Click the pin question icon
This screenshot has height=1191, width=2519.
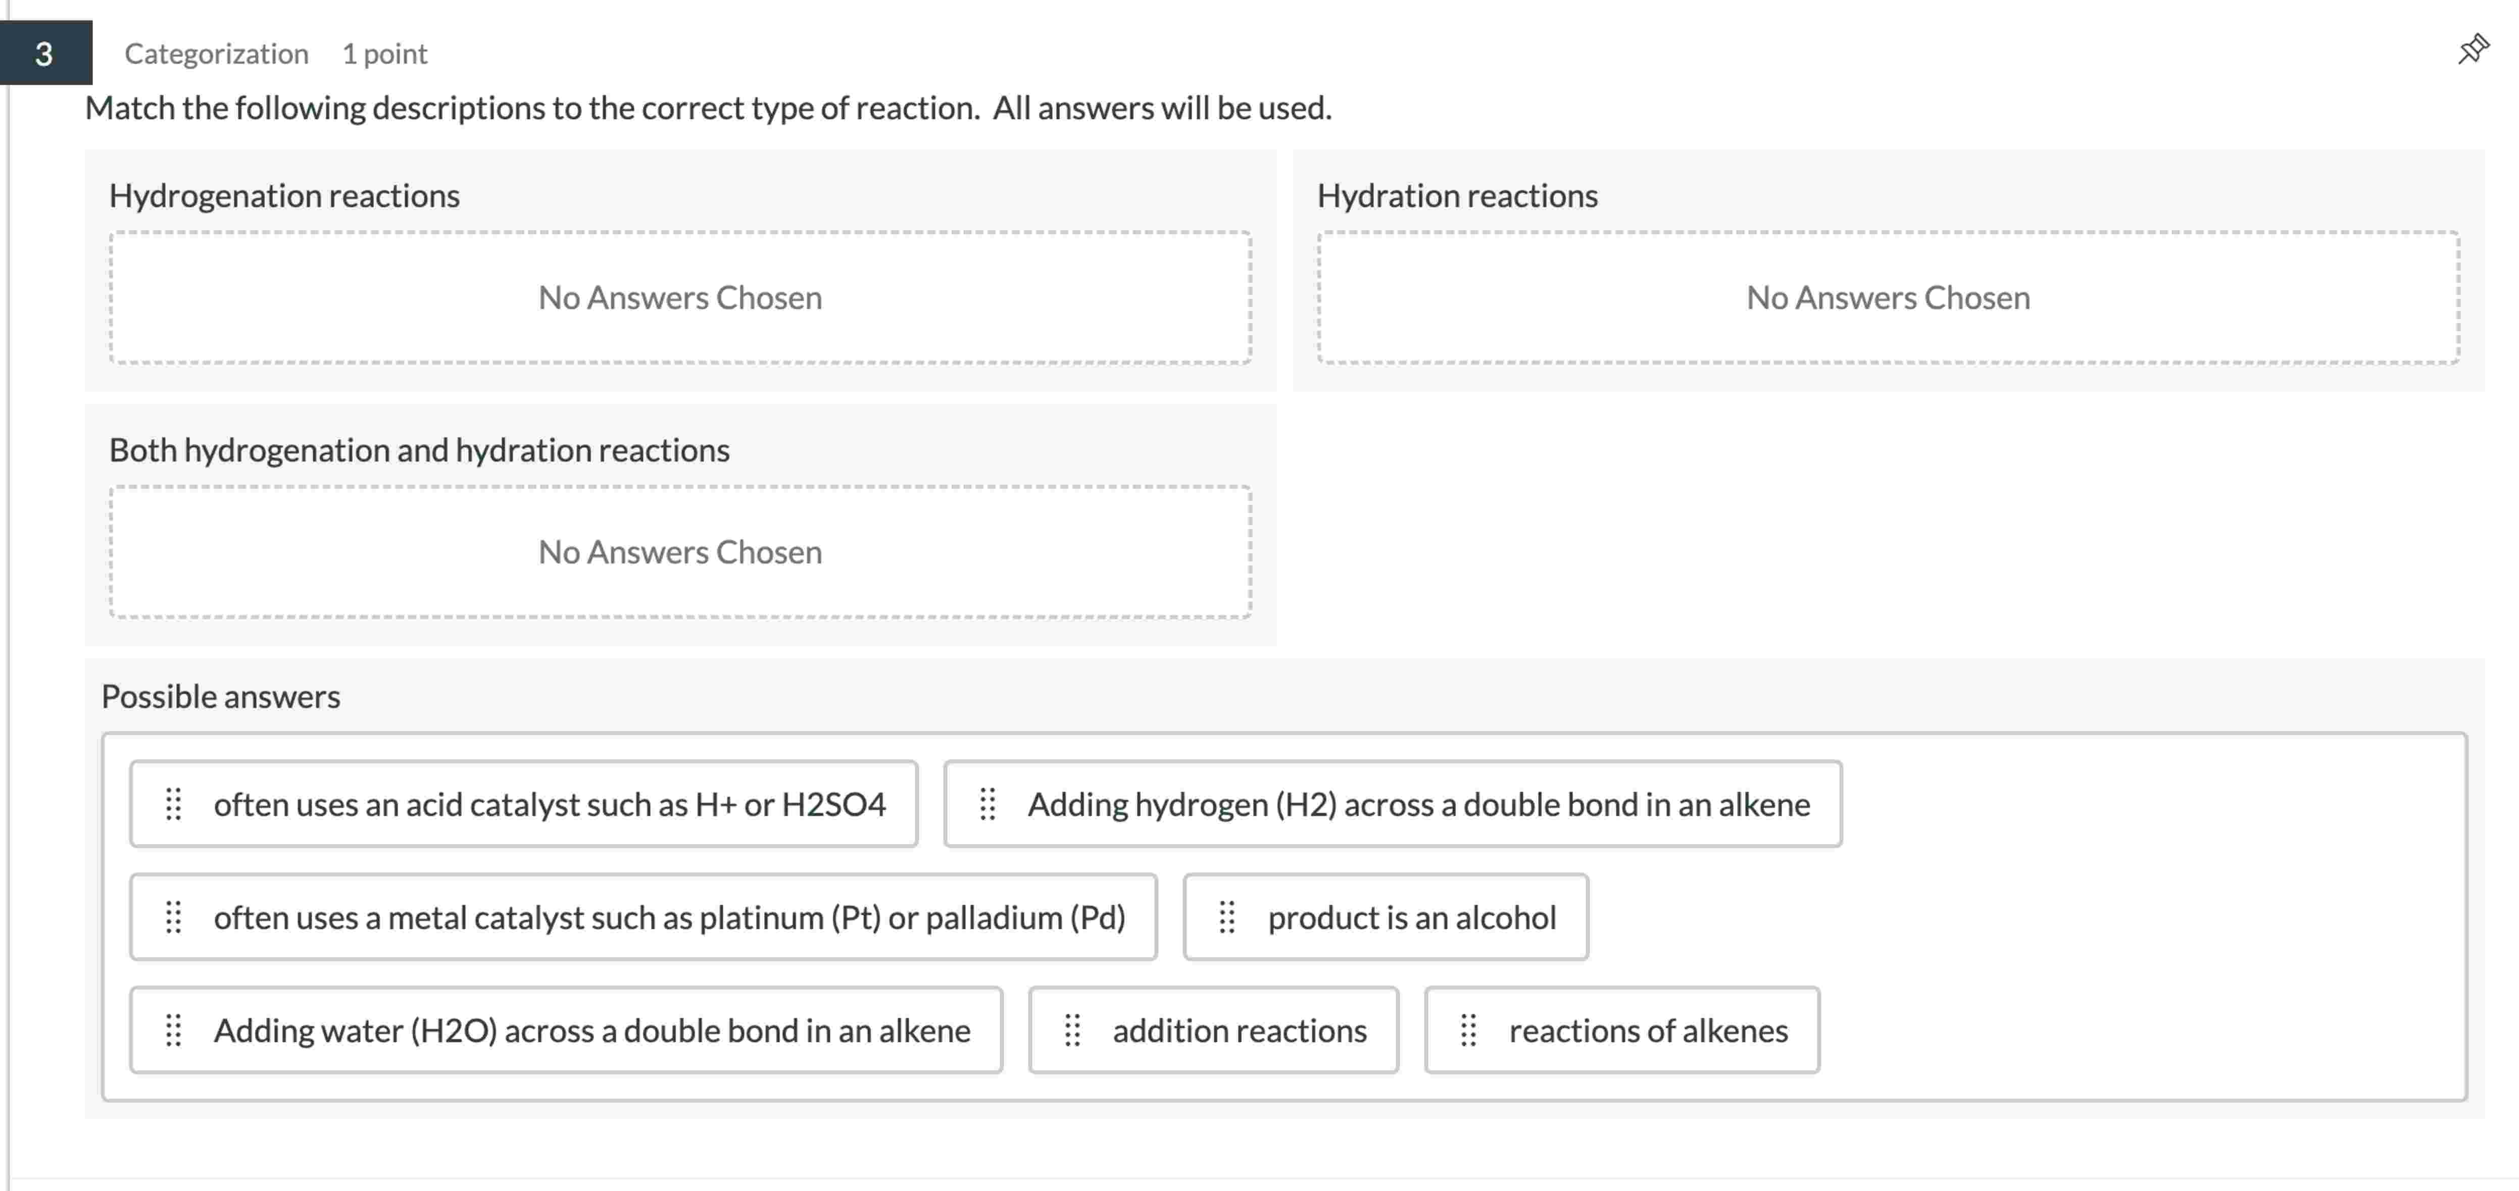pos(2472,49)
